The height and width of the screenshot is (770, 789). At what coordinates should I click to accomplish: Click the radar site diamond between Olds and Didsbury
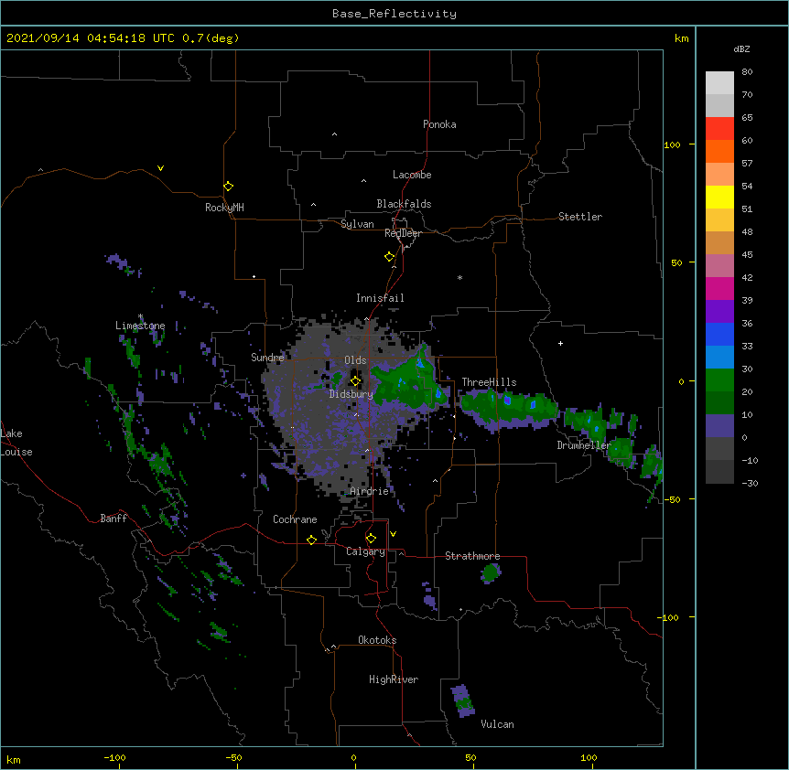[x=355, y=381]
